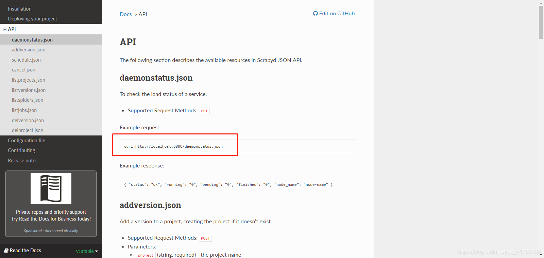Image resolution: width=544 pixels, height=258 pixels.
Task: Click the example response JSON code block
Action: [238, 184]
